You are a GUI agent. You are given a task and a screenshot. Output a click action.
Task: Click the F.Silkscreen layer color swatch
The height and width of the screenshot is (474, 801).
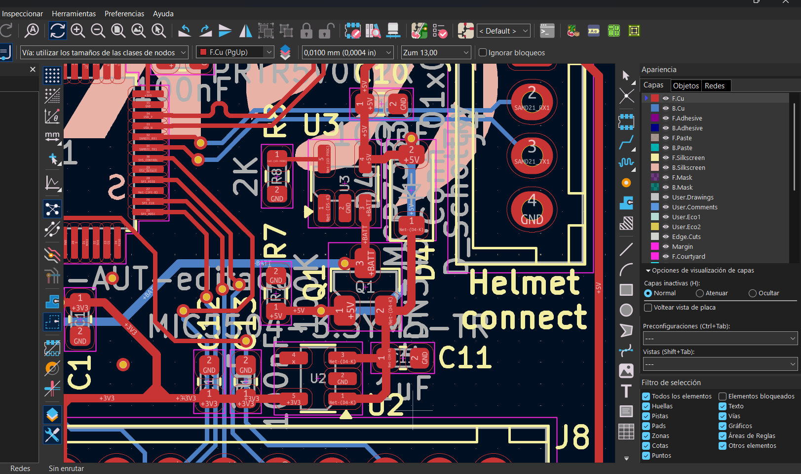(x=655, y=158)
